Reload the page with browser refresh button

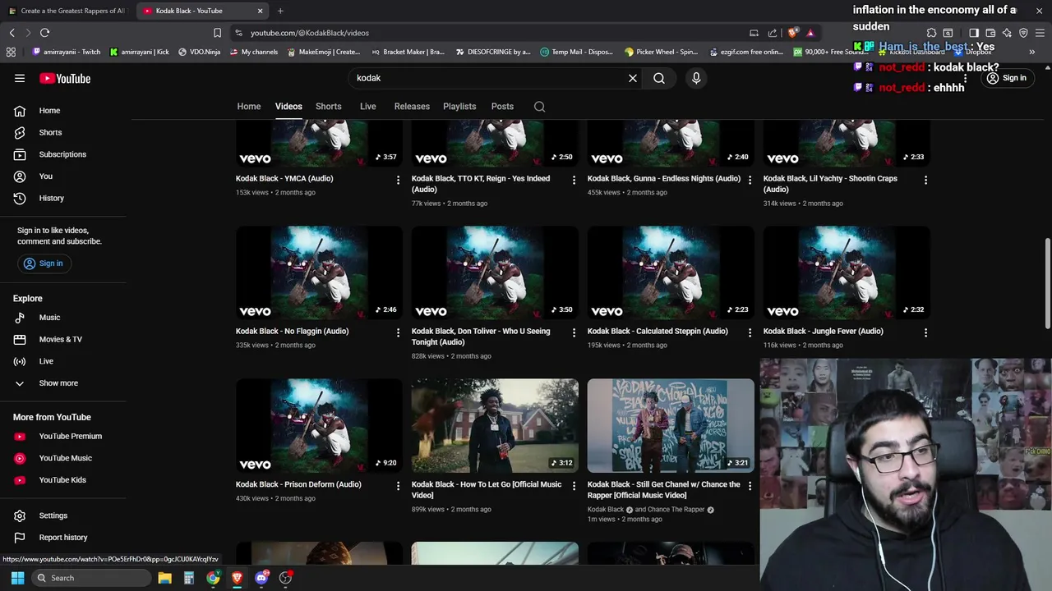(44, 33)
